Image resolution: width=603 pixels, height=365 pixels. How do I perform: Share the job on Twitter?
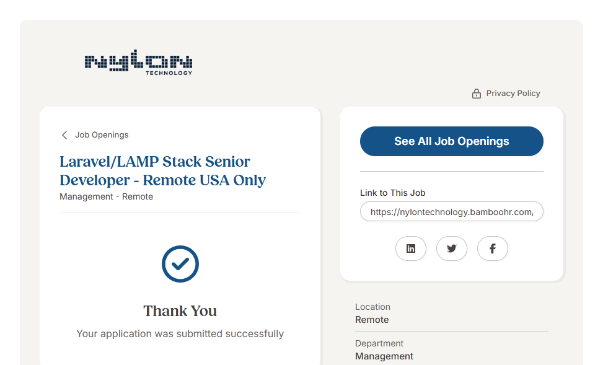[x=452, y=248]
